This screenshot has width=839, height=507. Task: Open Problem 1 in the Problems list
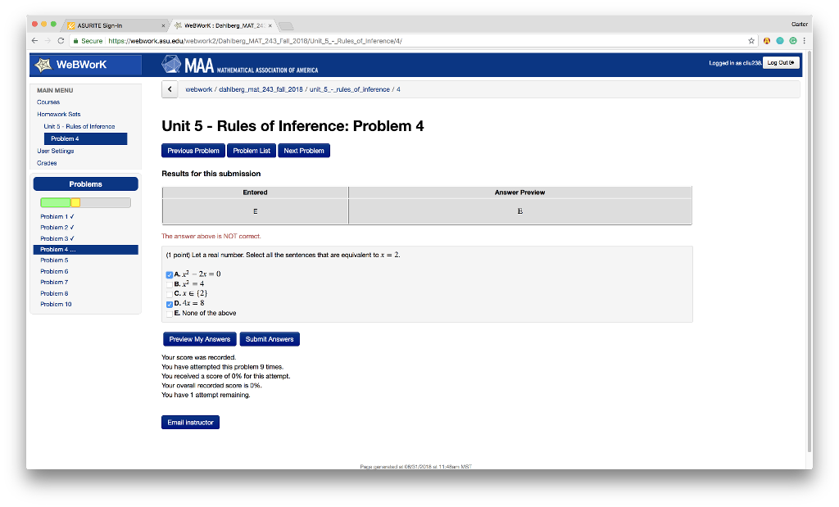point(57,216)
